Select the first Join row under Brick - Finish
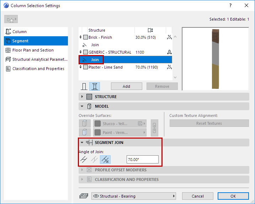This screenshot has height=204, width=255. tap(125, 45)
